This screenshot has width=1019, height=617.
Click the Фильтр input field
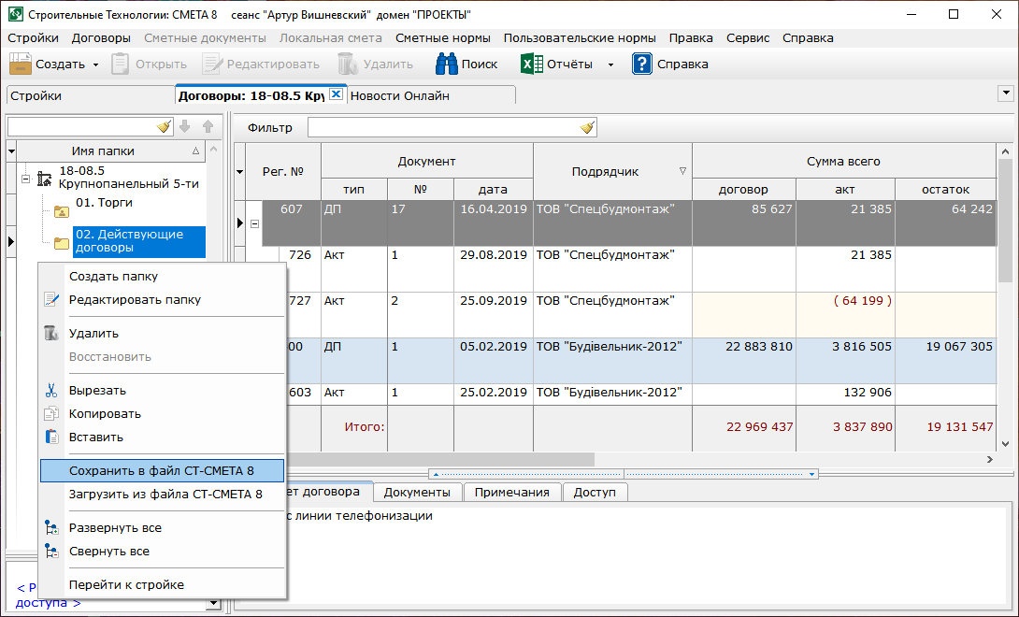pos(443,128)
